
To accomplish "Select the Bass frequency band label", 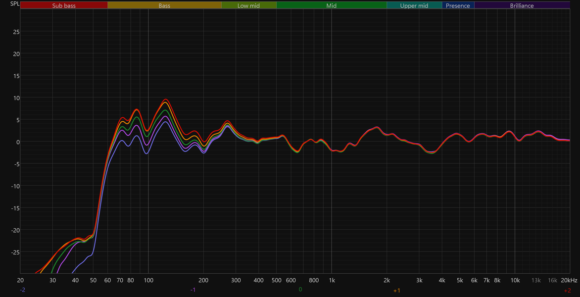I will coord(165,5).
